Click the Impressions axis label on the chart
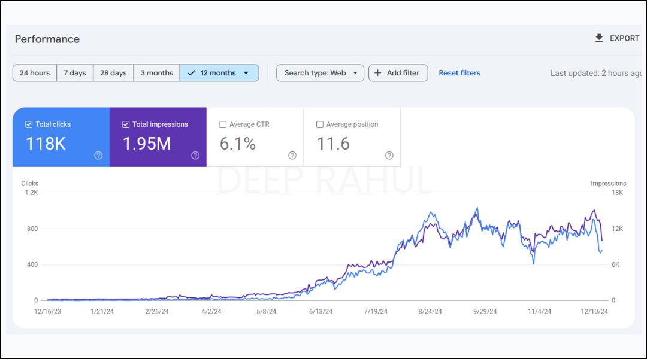Image resolution: width=647 pixels, height=359 pixels. click(x=609, y=183)
